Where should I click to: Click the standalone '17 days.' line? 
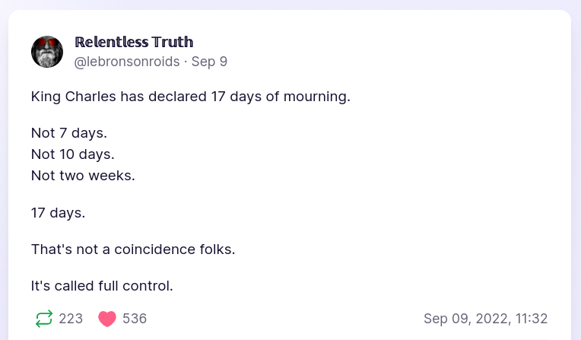click(x=58, y=212)
